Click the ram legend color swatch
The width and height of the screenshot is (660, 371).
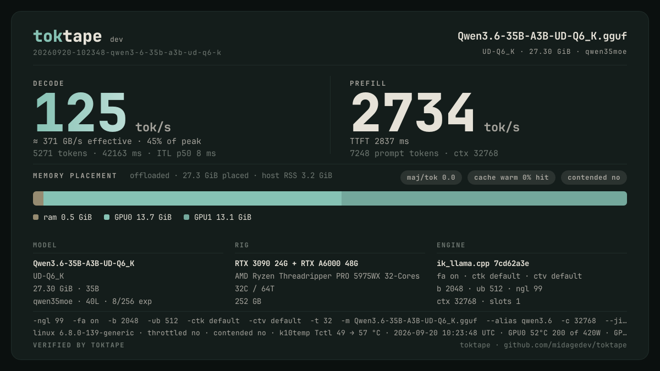pyautogui.click(x=36, y=217)
